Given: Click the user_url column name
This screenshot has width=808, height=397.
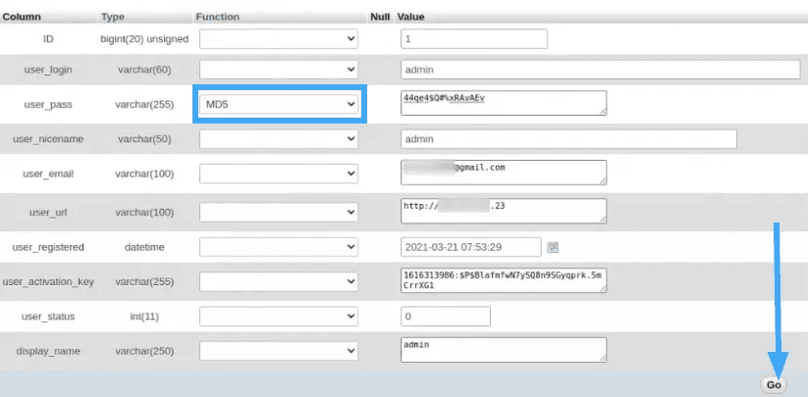Looking at the screenshot, I should coord(48,213).
